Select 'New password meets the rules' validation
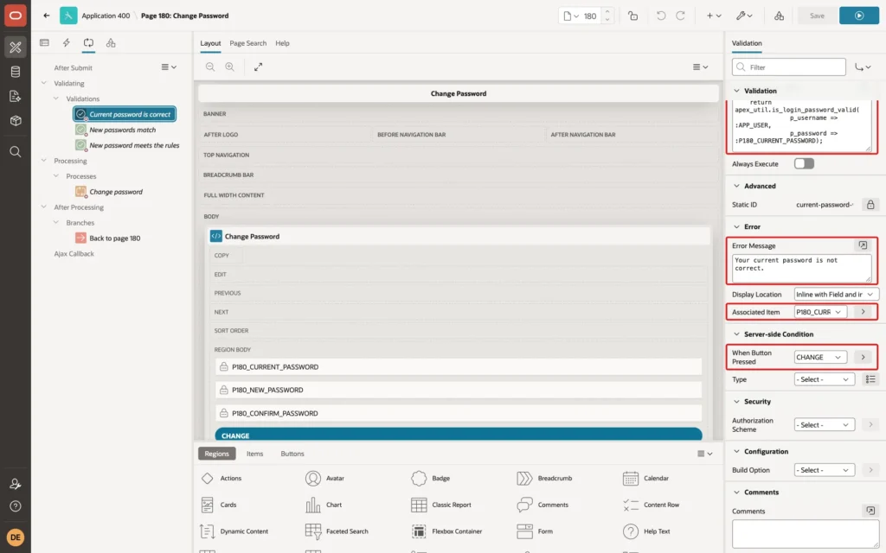Screen dimensions: 886x553 point(134,145)
